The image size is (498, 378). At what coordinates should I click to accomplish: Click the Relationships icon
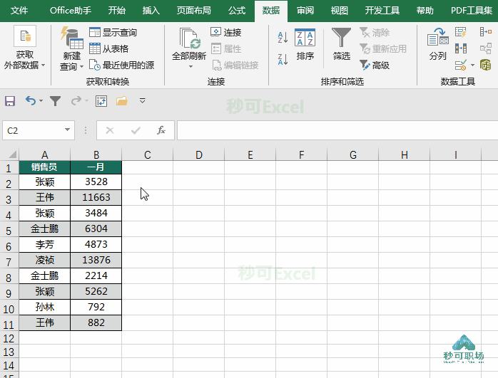click(486, 48)
